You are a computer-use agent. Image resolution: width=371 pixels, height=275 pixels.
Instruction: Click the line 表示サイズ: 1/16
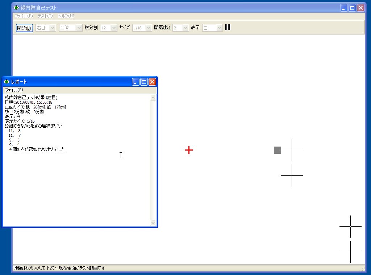[20, 121]
